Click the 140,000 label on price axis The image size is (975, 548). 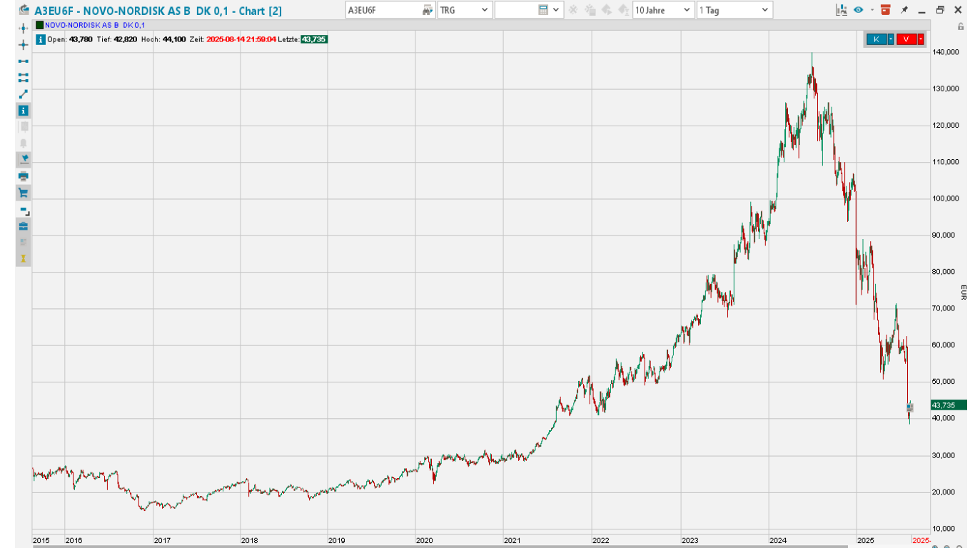(x=946, y=53)
